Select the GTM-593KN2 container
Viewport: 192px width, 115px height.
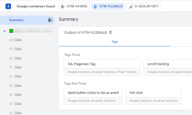(74, 6)
